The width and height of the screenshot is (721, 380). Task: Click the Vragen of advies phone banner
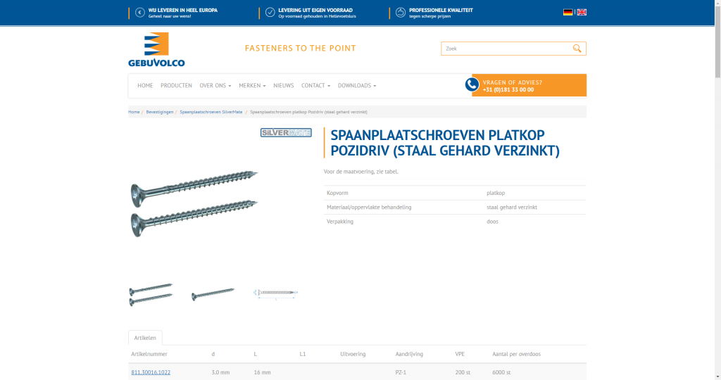[529, 85]
